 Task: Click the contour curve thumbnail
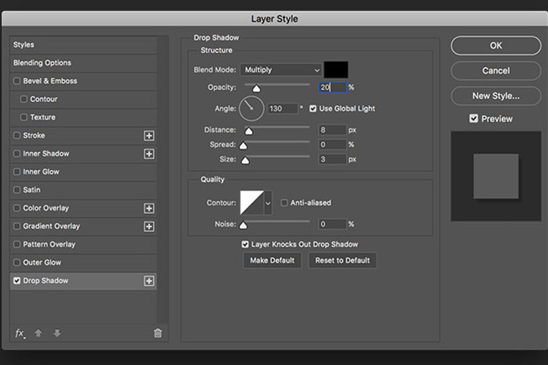pos(252,203)
